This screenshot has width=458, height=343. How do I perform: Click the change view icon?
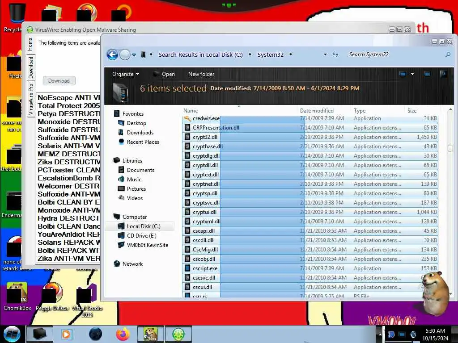(403, 74)
